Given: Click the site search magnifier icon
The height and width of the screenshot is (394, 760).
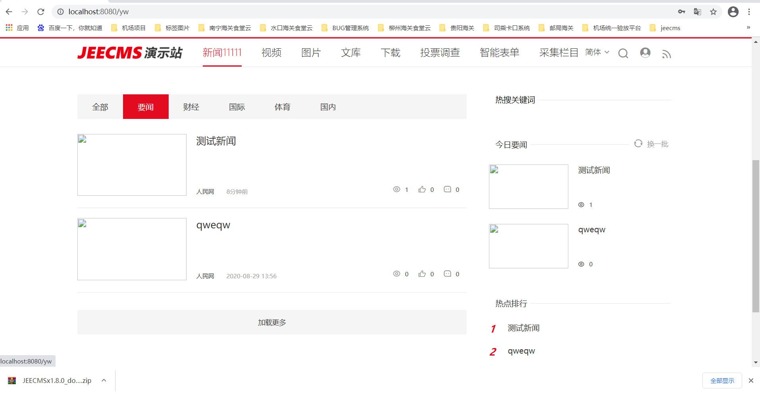Looking at the screenshot, I should [623, 54].
